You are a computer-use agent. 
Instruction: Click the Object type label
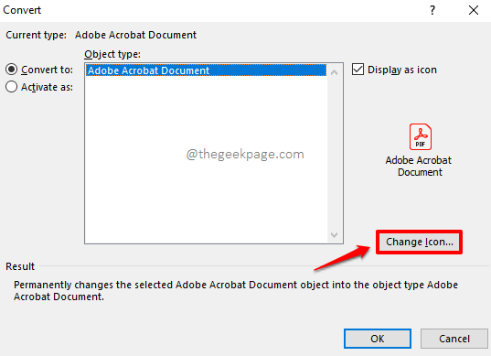[x=112, y=54]
